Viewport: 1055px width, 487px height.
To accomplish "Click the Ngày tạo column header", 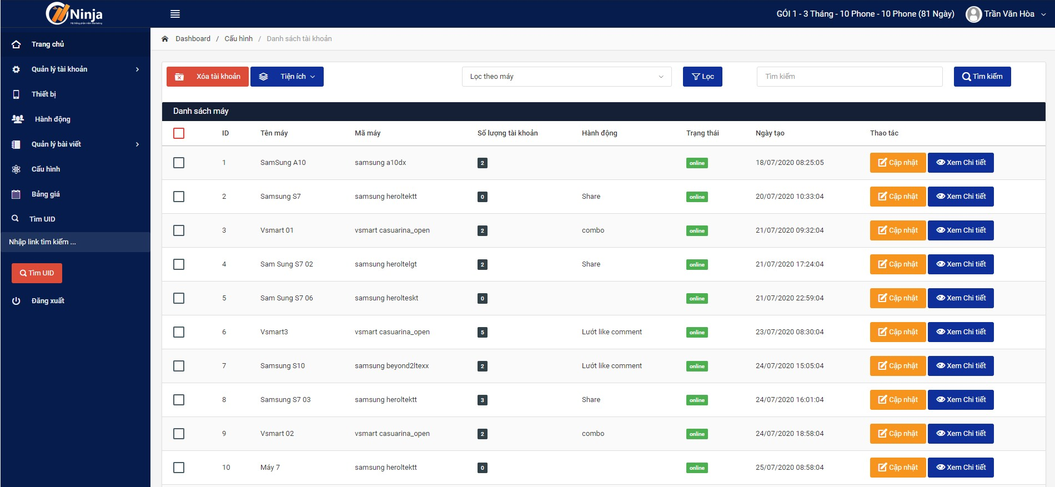I will pyautogui.click(x=770, y=133).
